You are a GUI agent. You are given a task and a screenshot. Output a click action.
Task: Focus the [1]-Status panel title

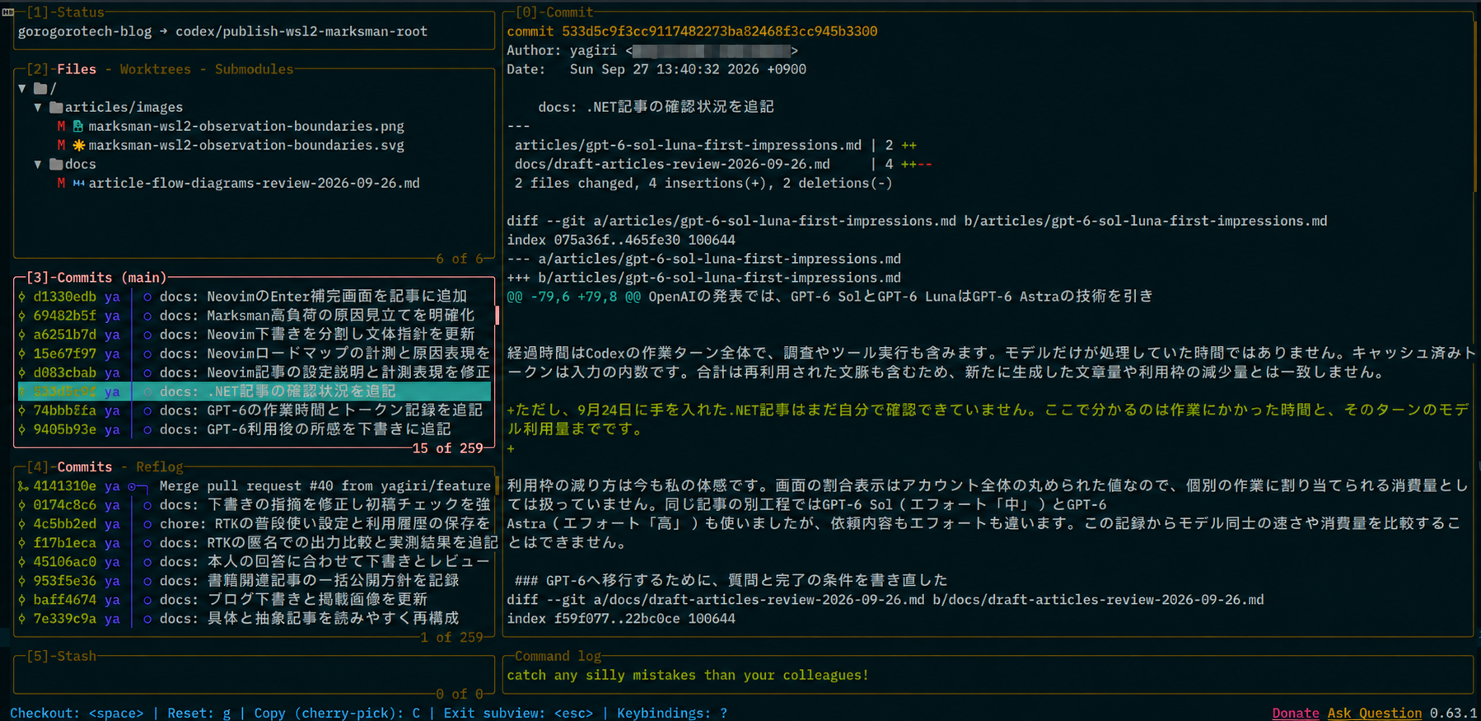pos(65,12)
